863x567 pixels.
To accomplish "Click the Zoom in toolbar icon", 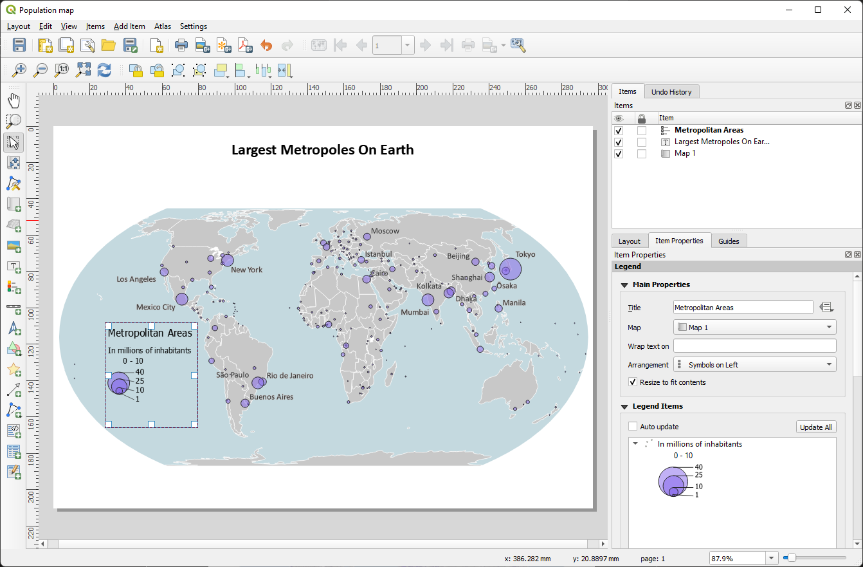I will tap(19, 70).
